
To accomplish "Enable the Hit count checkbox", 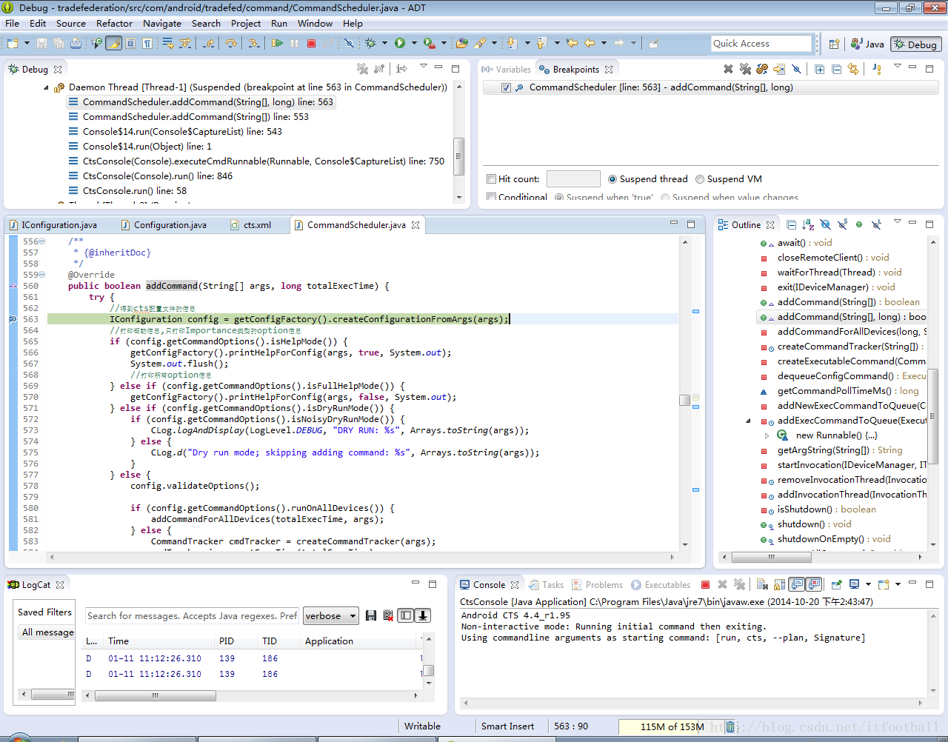I will (x=491, y=179).
